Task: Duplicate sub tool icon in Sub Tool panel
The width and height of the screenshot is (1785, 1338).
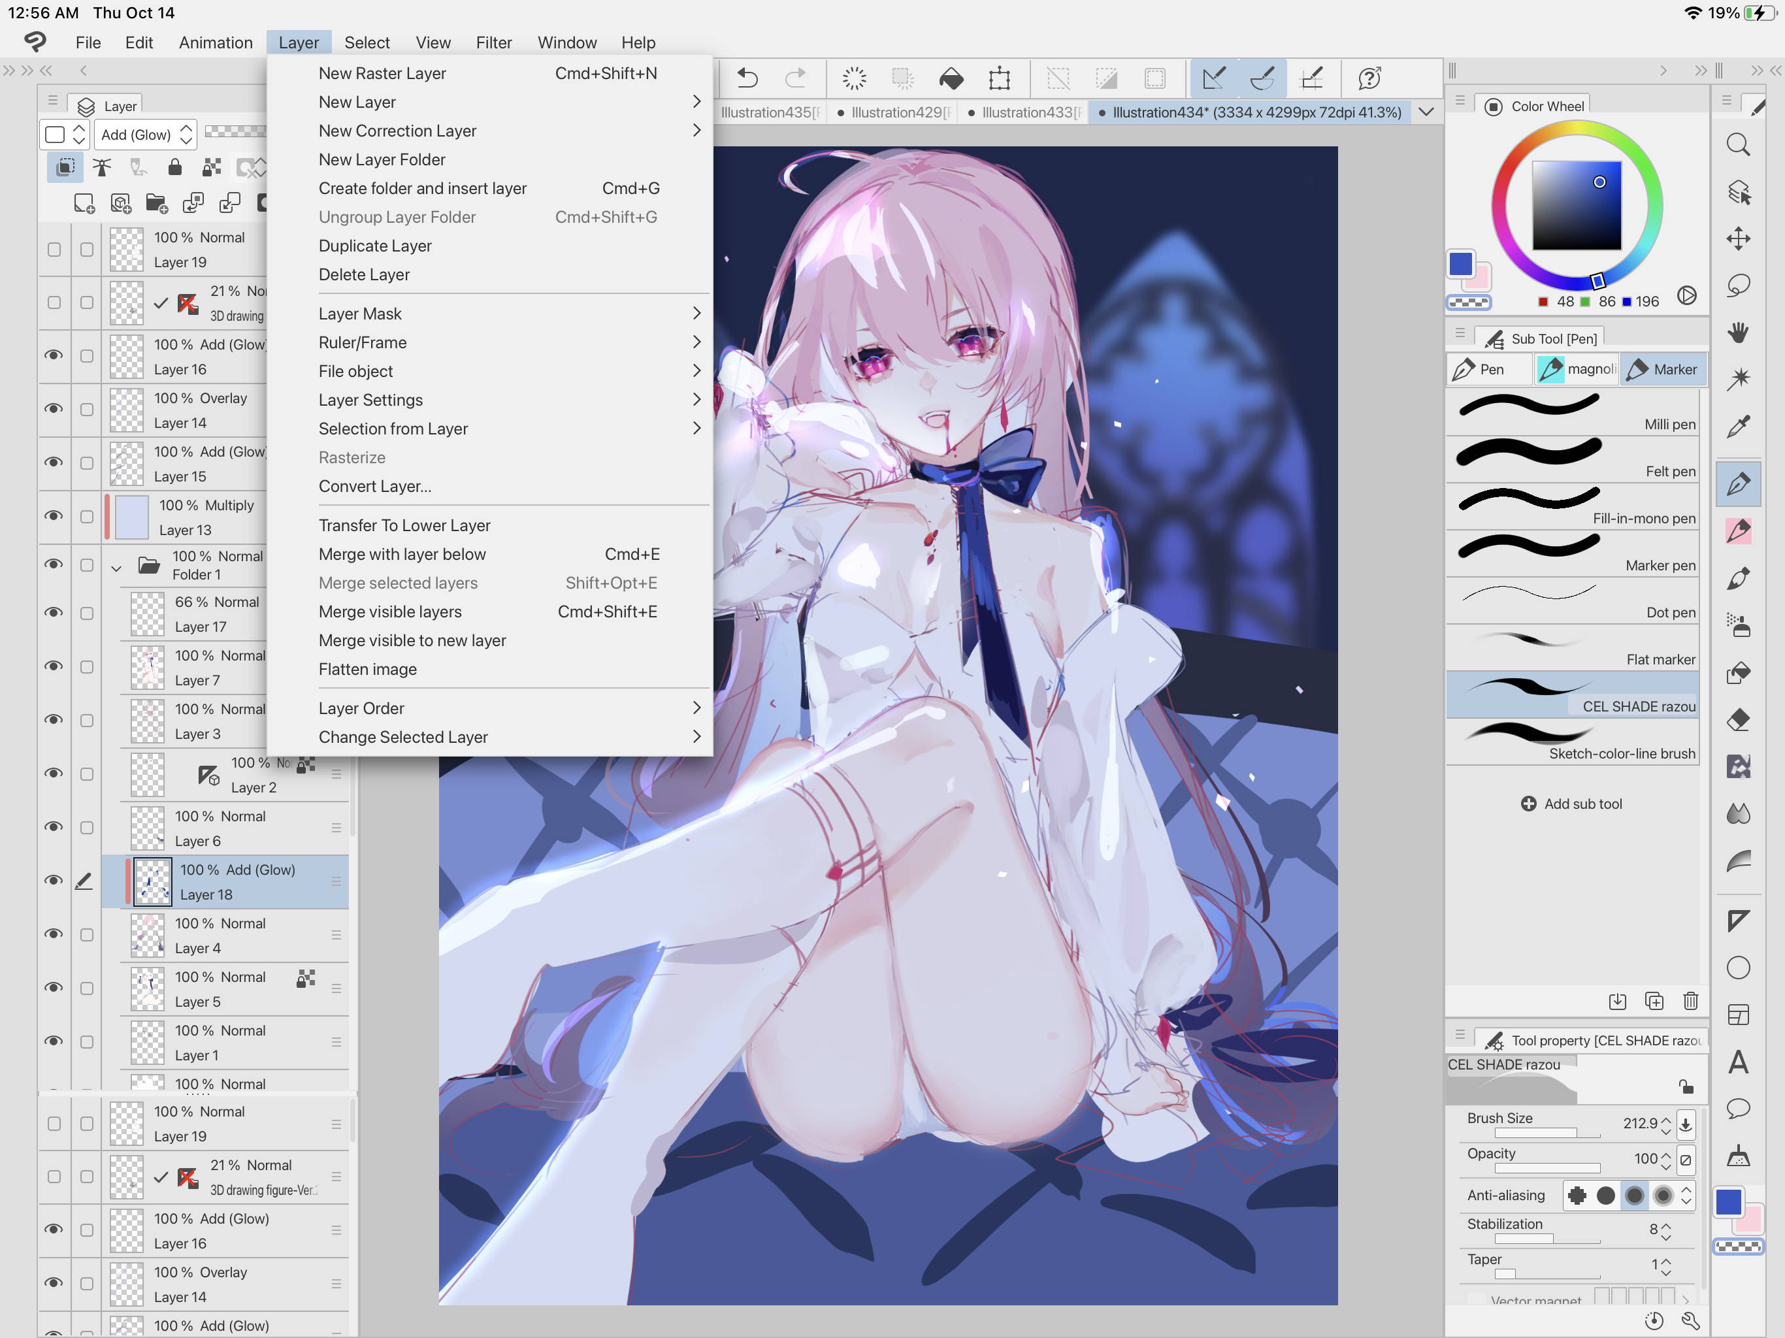Action: (x=1654, y=1001)
